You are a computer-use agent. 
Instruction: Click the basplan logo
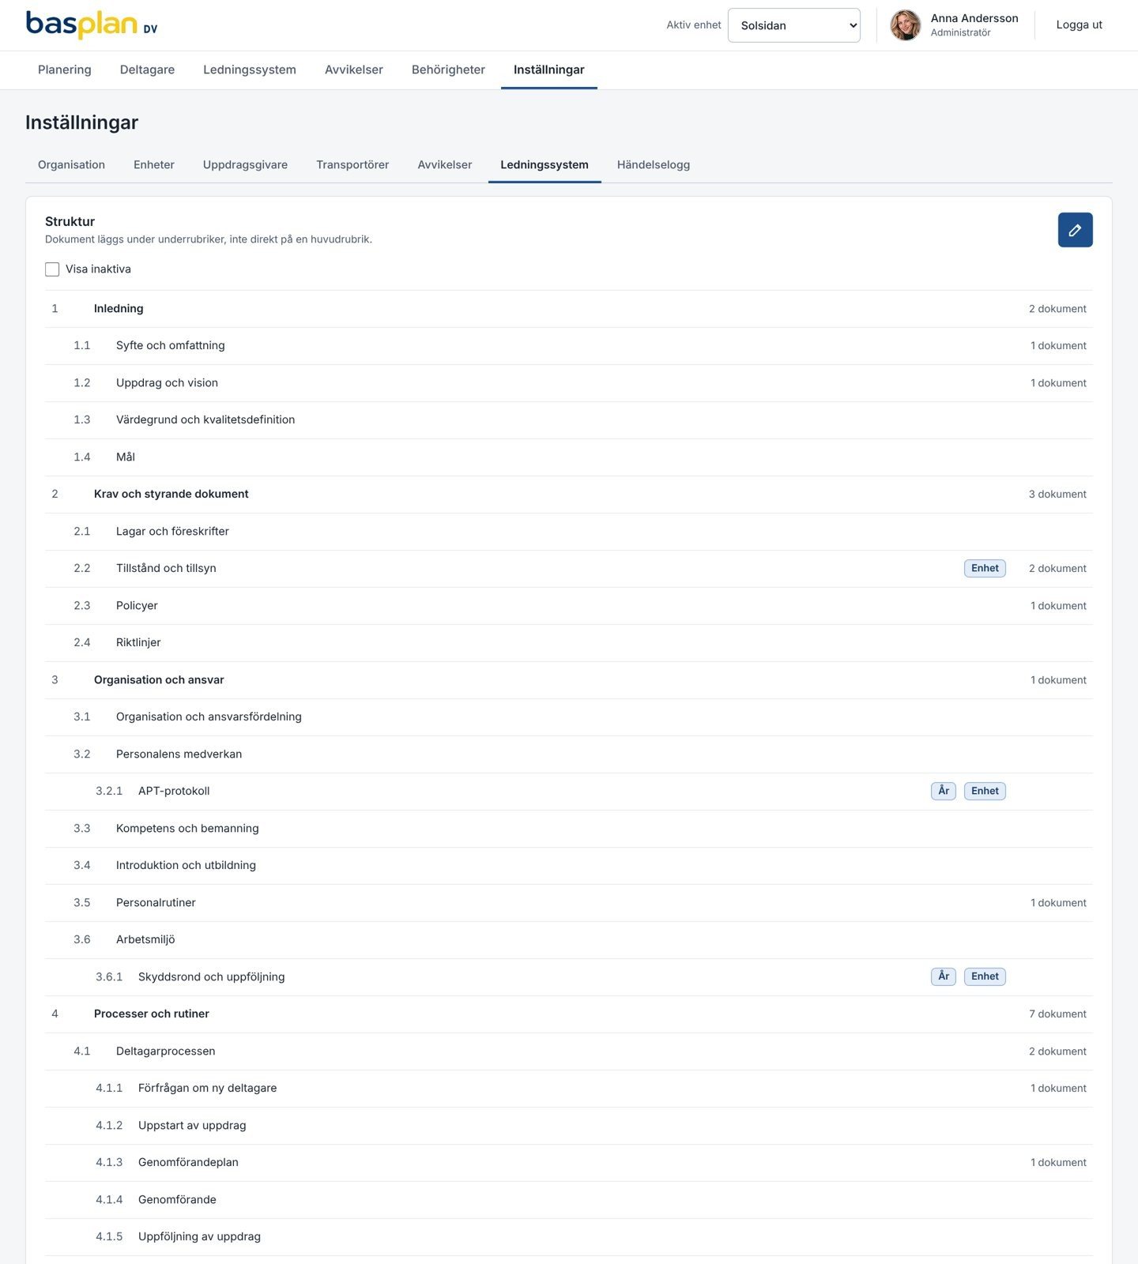pos(92,24)
